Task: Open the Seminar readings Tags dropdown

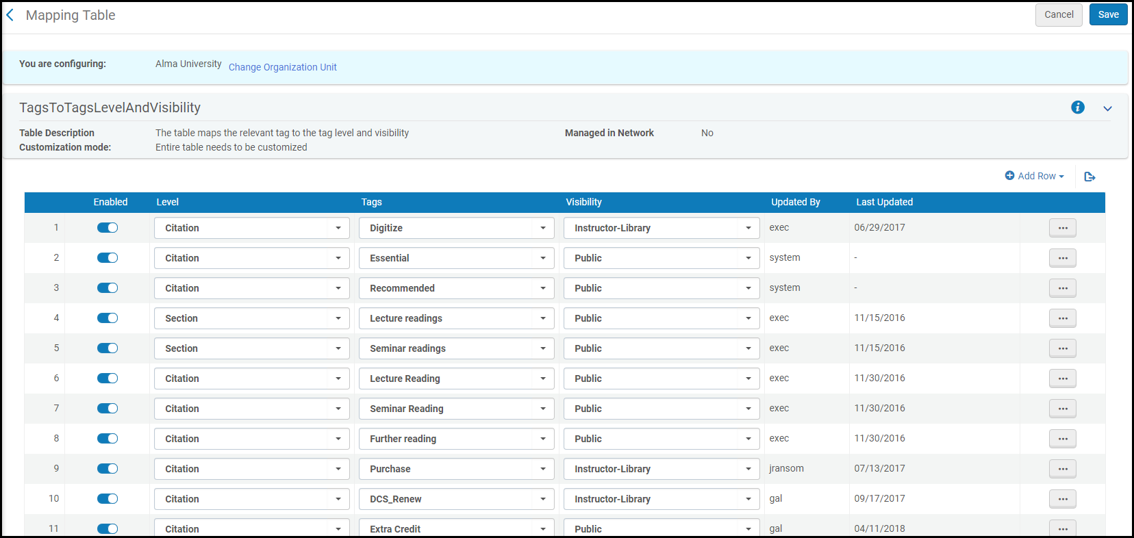Action: click(x=457, y=348)
